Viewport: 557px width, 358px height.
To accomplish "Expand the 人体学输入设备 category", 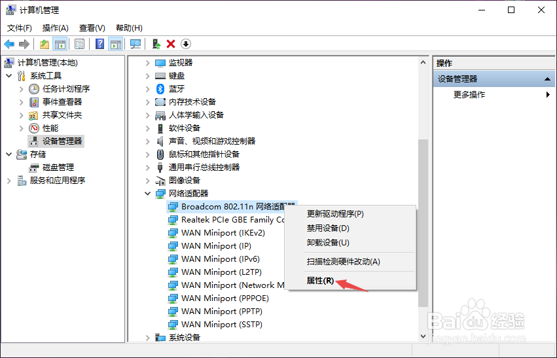I will click(x=148, y=115).
